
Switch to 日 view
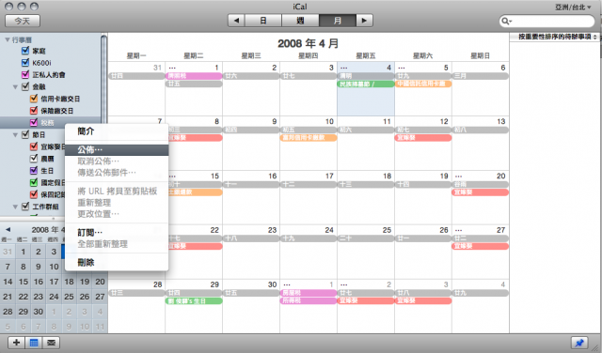pos(263,21)
